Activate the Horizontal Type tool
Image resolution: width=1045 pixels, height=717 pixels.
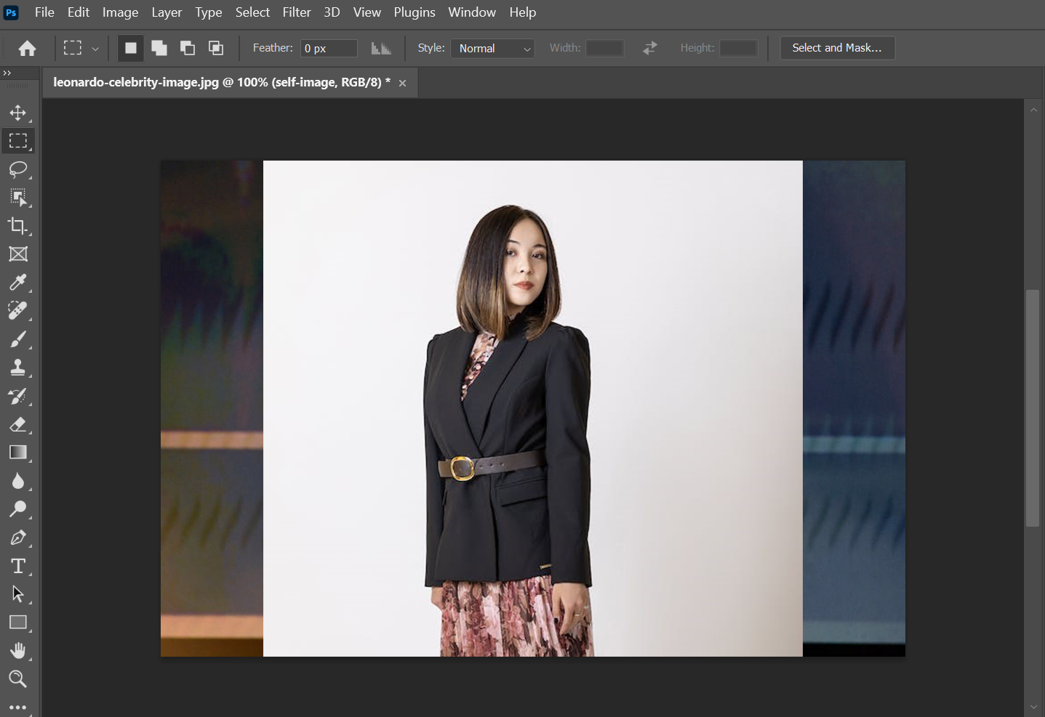(18, 566)
